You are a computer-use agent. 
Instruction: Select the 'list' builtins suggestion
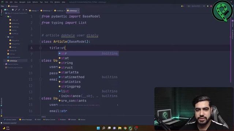pos(88,91)
